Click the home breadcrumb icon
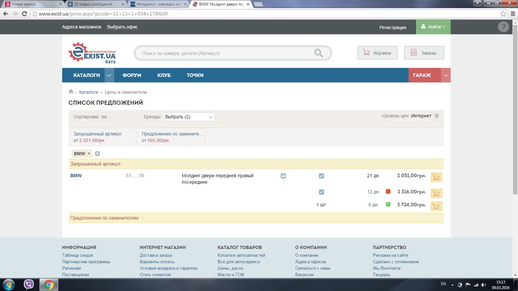The width and height of the screenshot is (518, 291). 71,92
